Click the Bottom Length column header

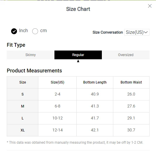95,82
